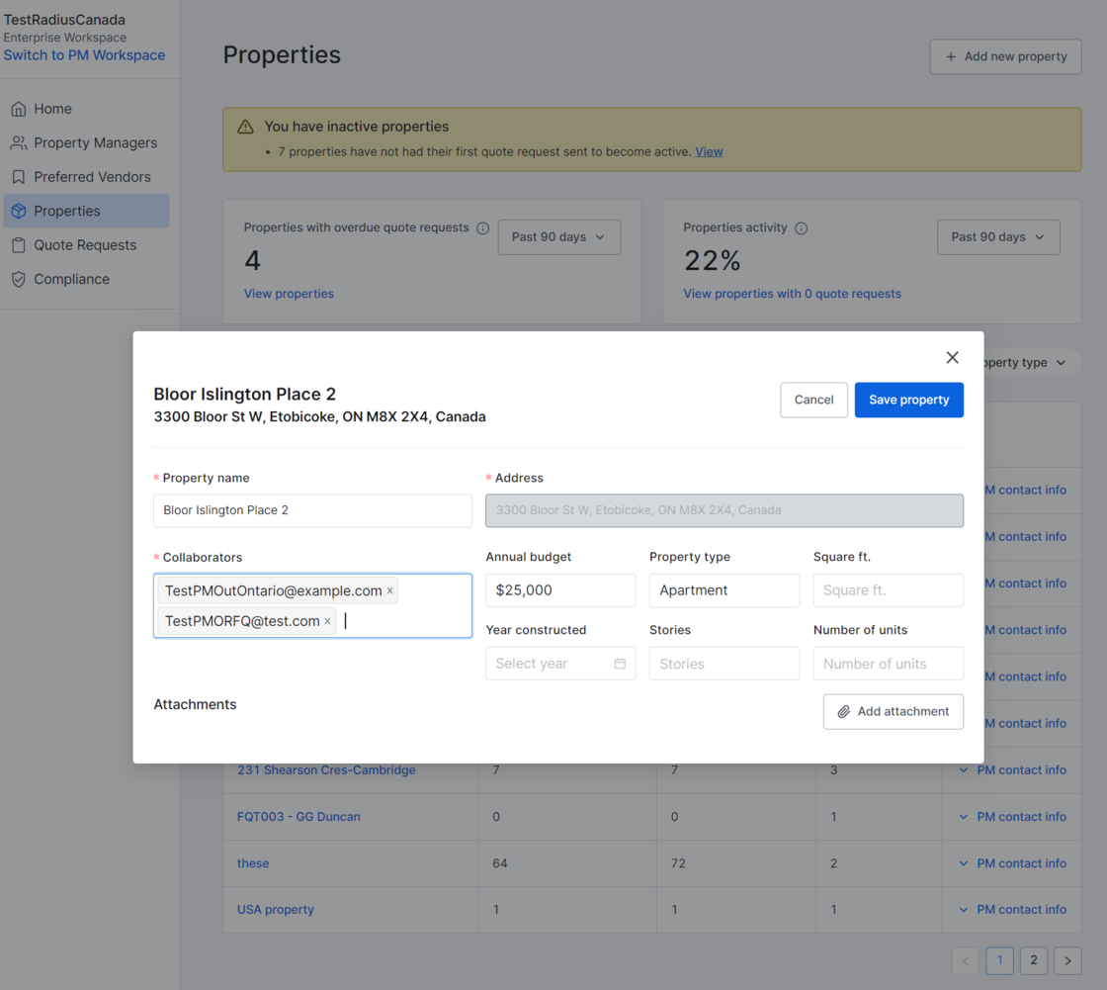Go to Quote Requests in sidebar
Image resolution: width=1107 pixels, height=990 pixels.
coord(85,245)
